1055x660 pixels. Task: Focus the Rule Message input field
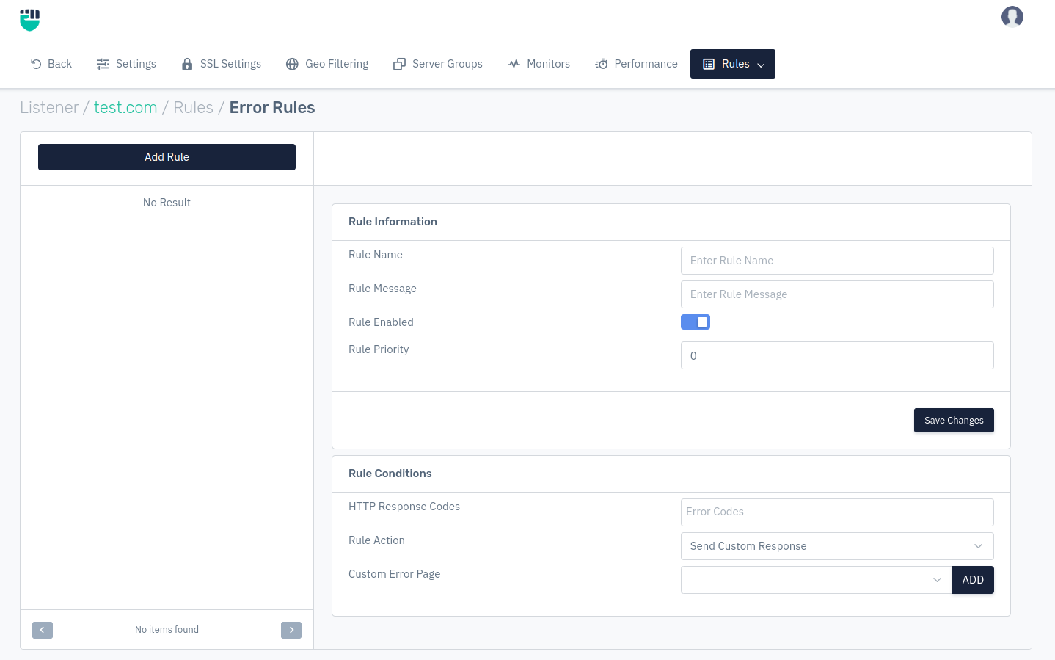(x=837, y=294)
